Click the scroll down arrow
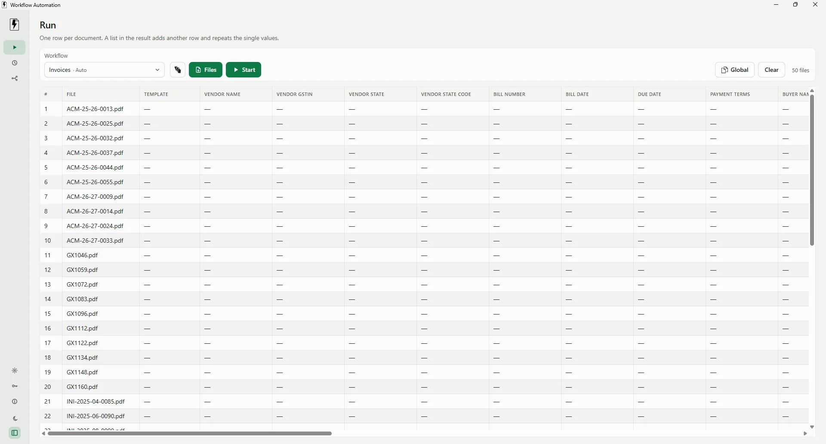 tap(812, 427)
